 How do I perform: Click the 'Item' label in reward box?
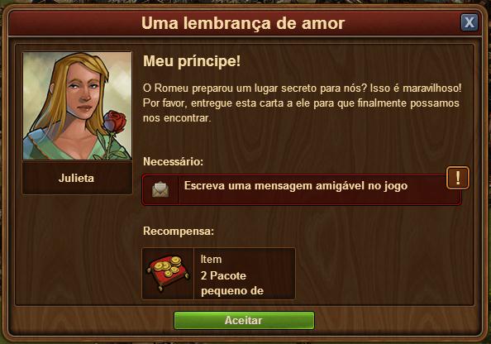(211, 260)
